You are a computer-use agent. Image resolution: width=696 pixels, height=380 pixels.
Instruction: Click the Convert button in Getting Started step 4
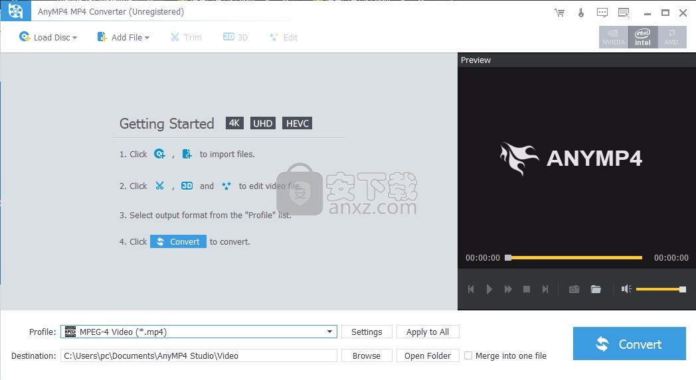(x=178, y=241)
